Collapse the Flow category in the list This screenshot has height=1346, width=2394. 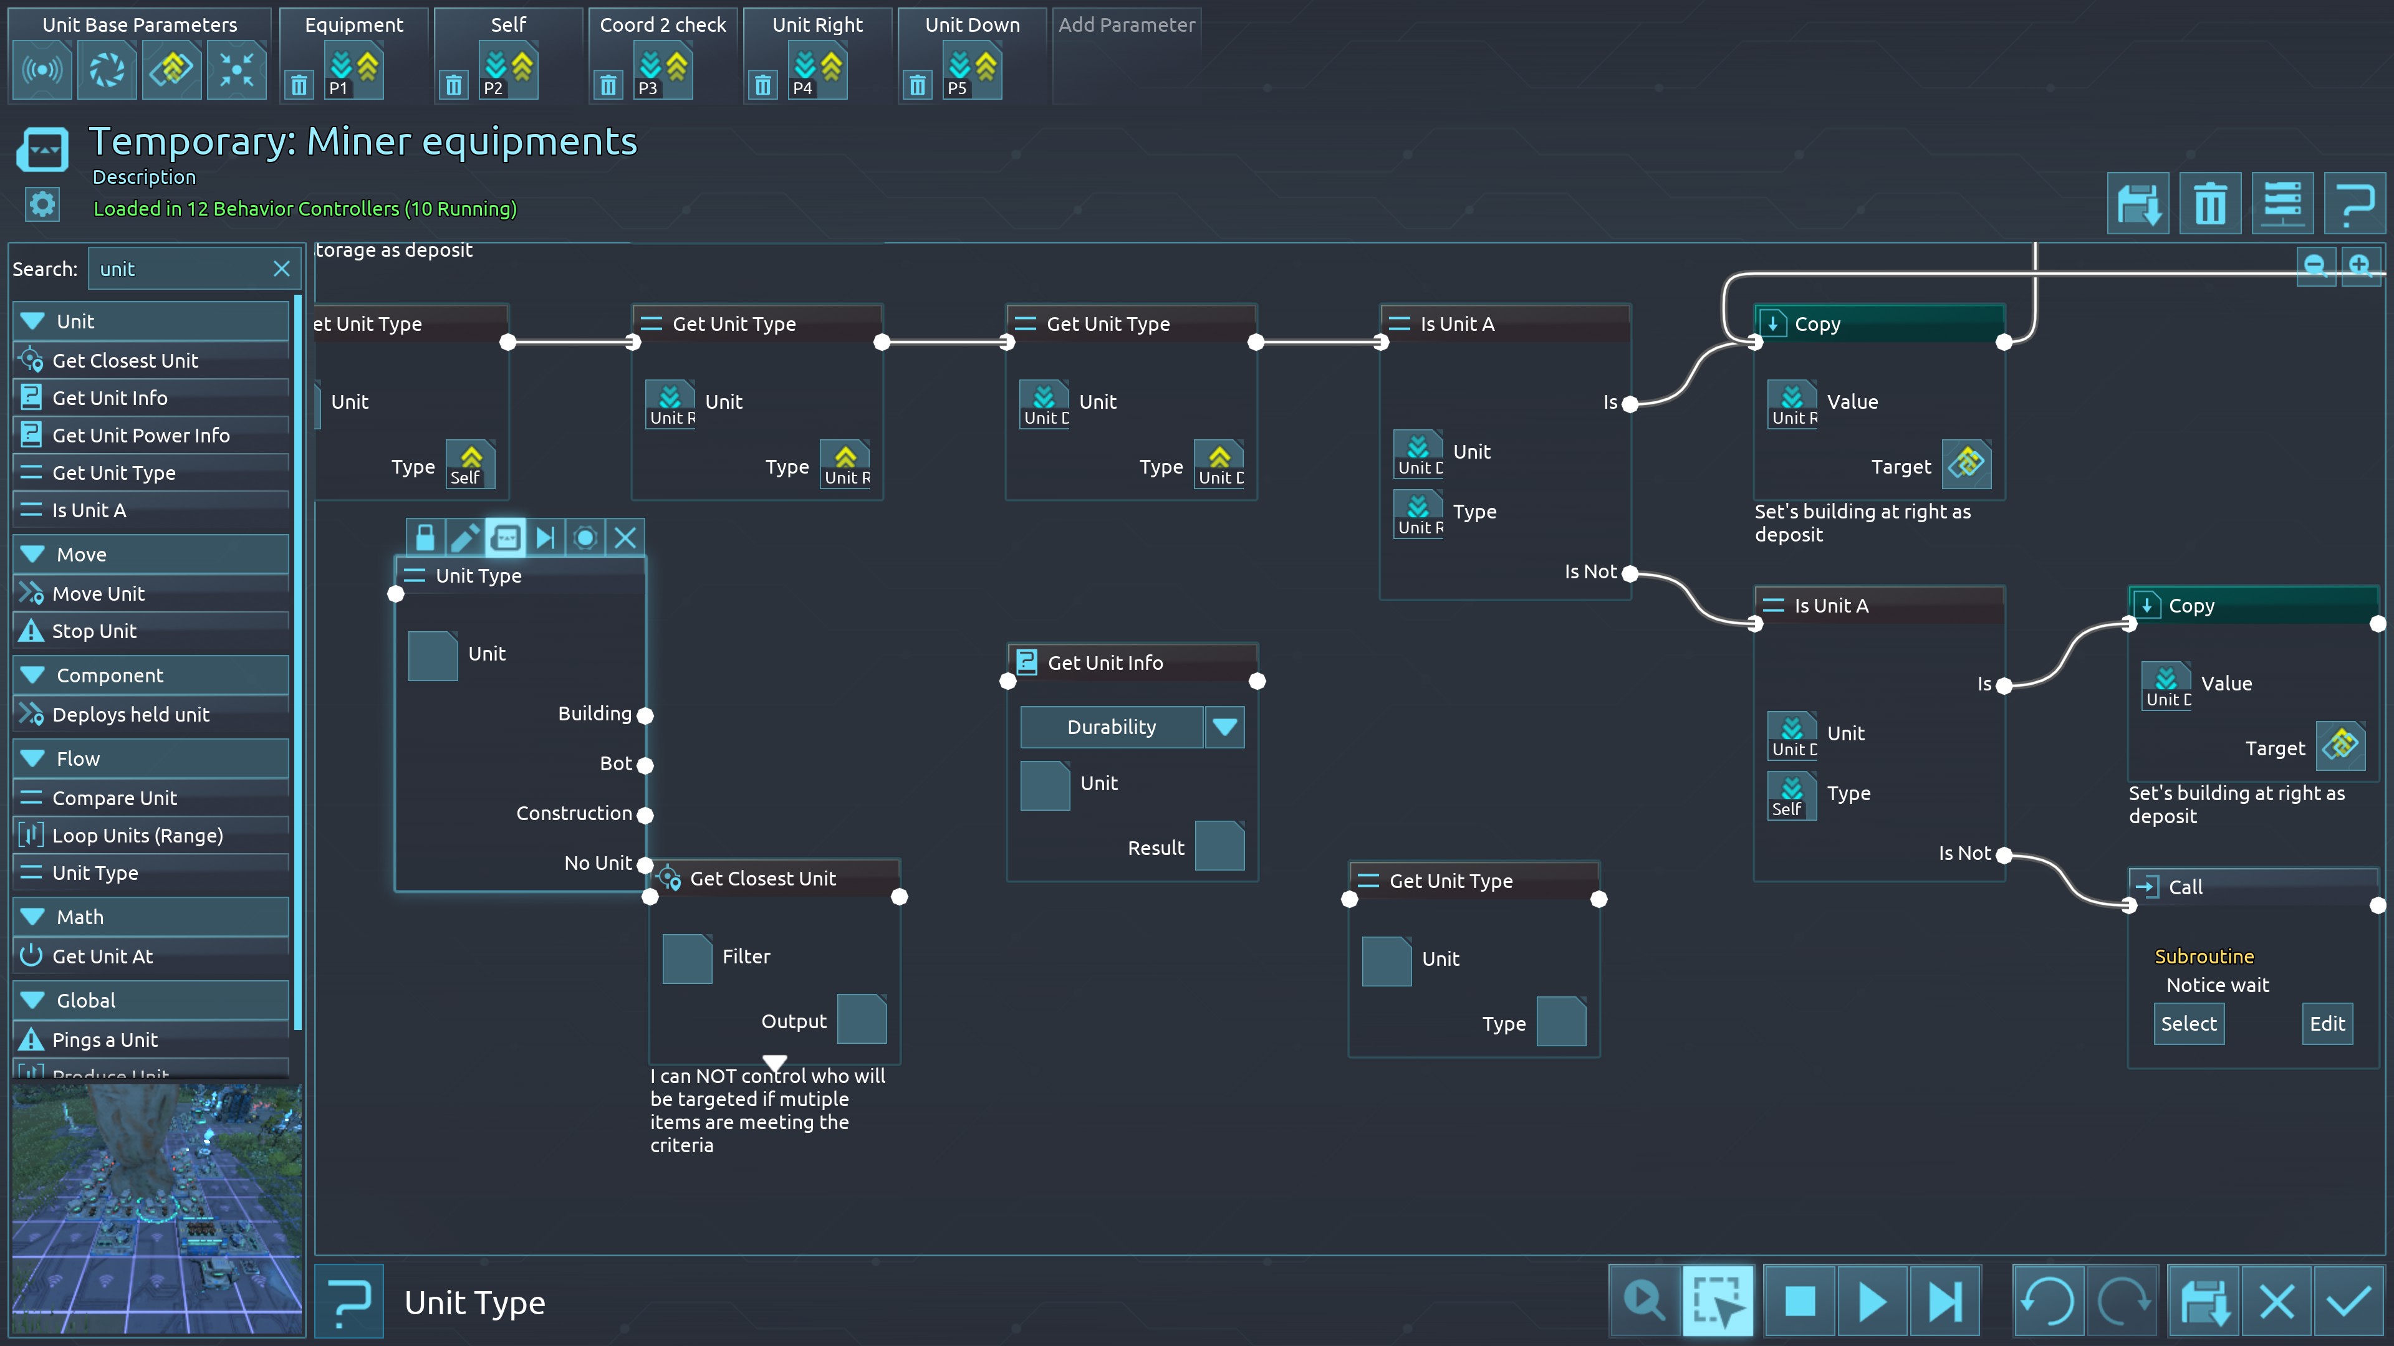click(34, 759)
